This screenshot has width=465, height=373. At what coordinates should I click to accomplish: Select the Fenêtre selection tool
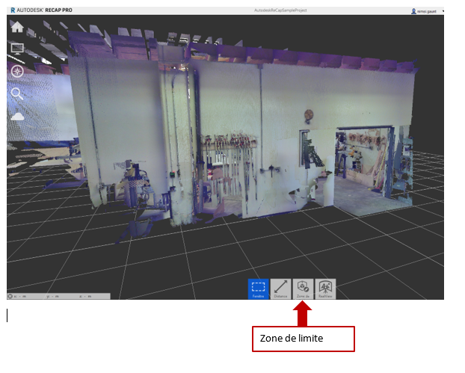click(259, 289)
